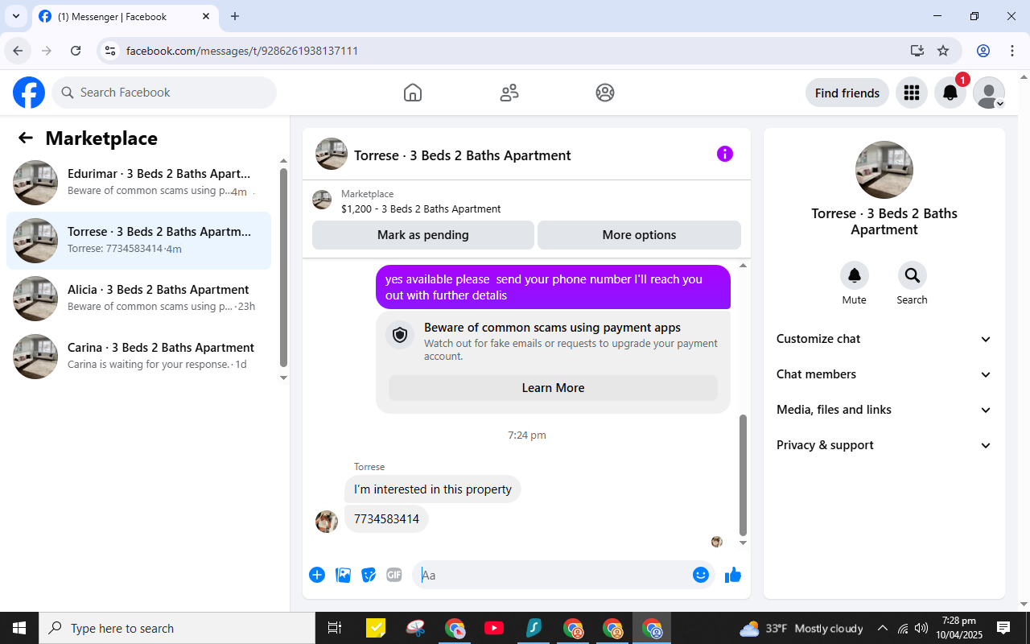
Task: Open Task View in the taskbar
Action: [x=335, y=628]
